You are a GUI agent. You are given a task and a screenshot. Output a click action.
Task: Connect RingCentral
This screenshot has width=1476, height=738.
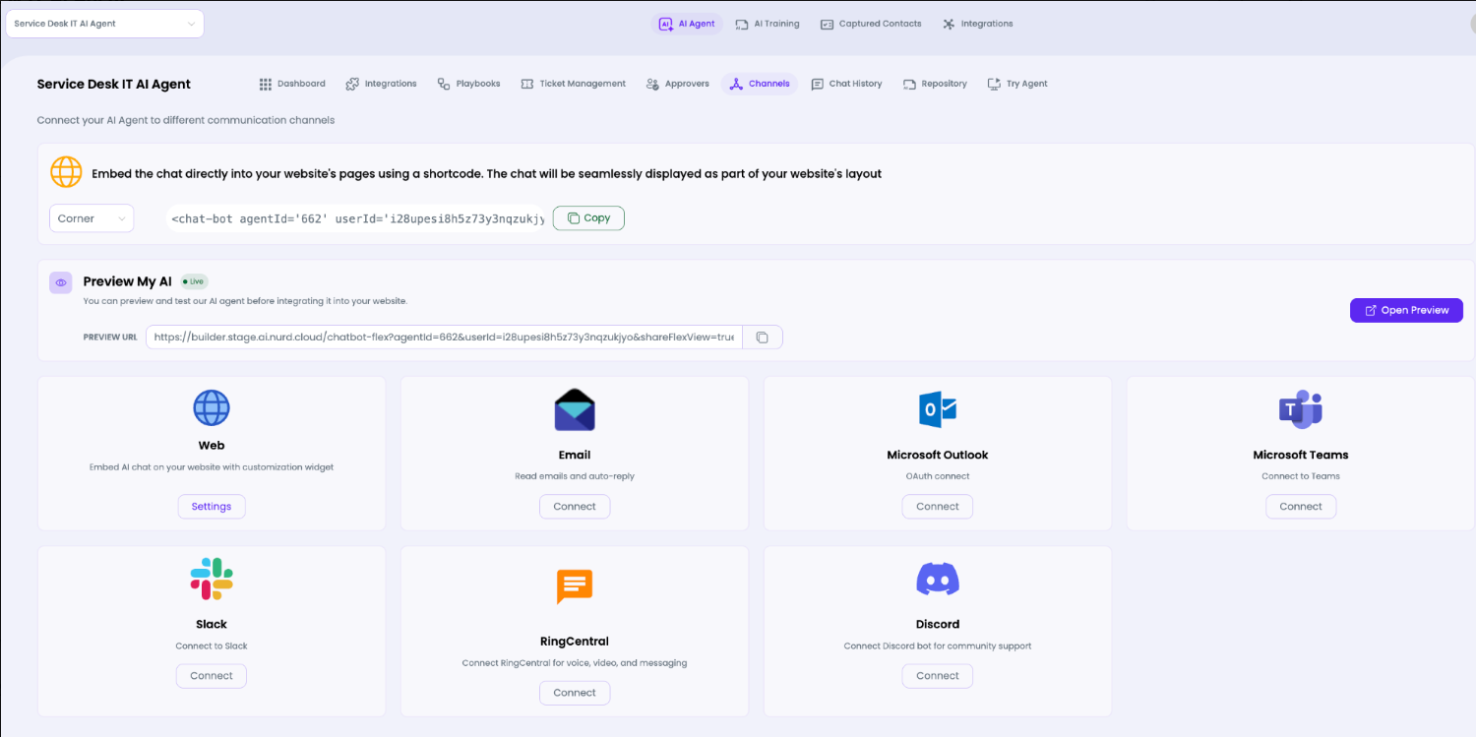575,693
